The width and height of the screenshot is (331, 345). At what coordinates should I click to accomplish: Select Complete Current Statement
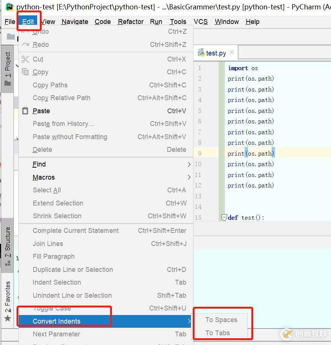click(106, 231)
